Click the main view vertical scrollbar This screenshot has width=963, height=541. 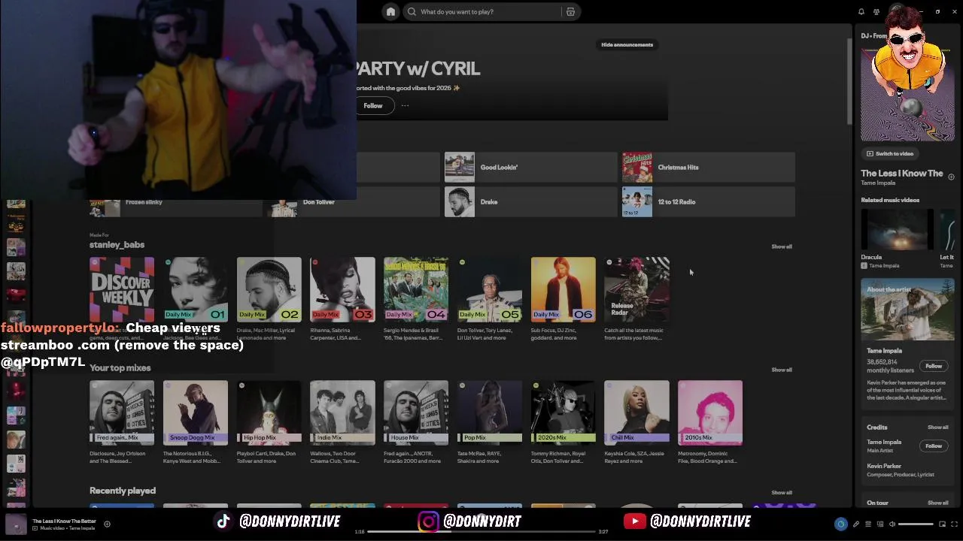(849, 81)
